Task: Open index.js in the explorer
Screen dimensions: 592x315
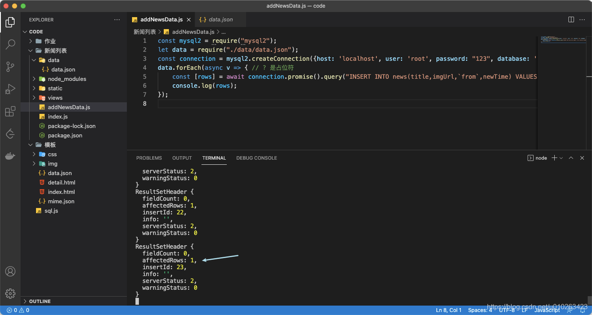Action: [x=74, y=116]
